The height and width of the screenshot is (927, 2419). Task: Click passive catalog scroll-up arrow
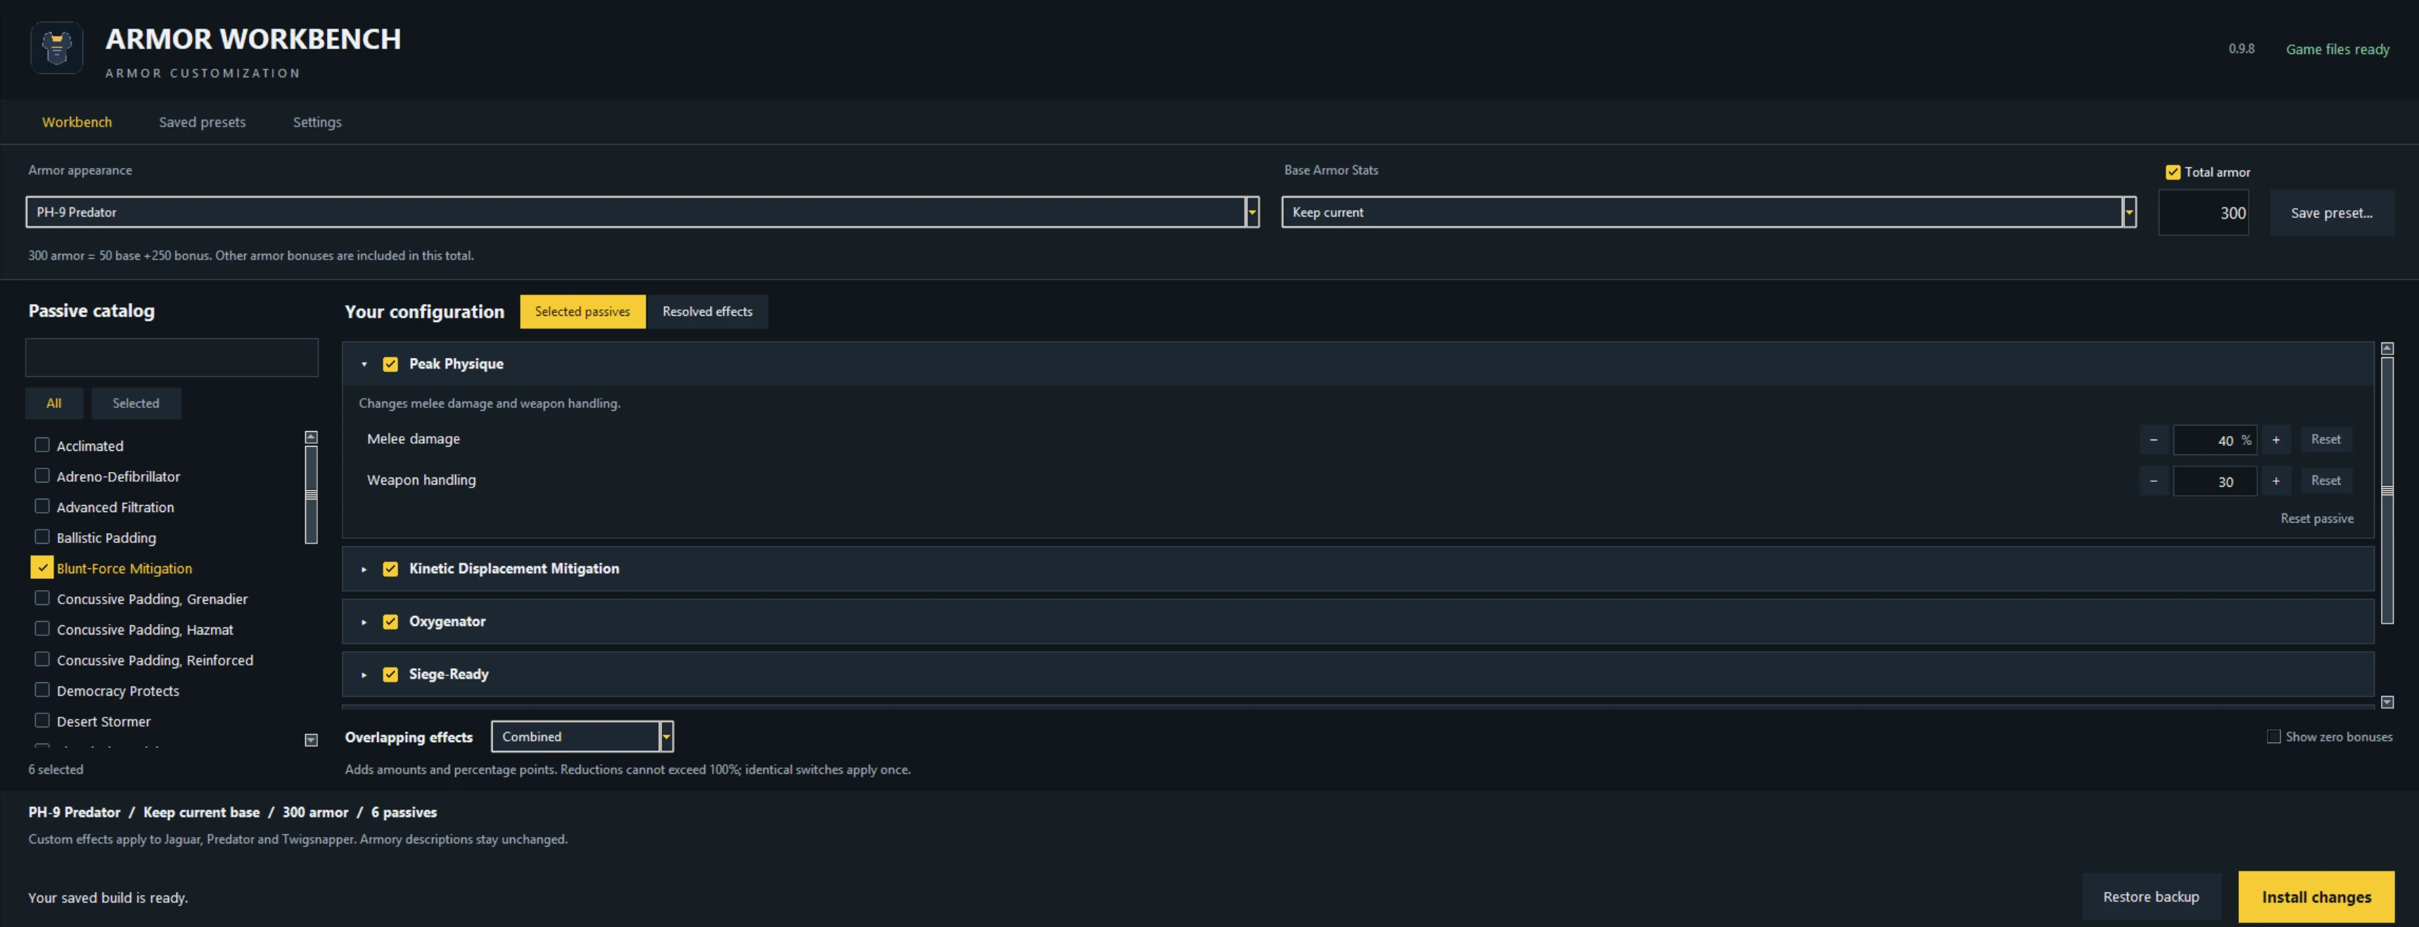click(312, 437)
